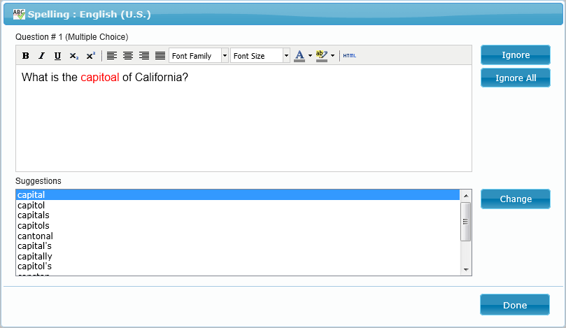Viewport: 566px width, 328px height.
Task: Expand the highlight color picker arrow
Action: point(333,56)
